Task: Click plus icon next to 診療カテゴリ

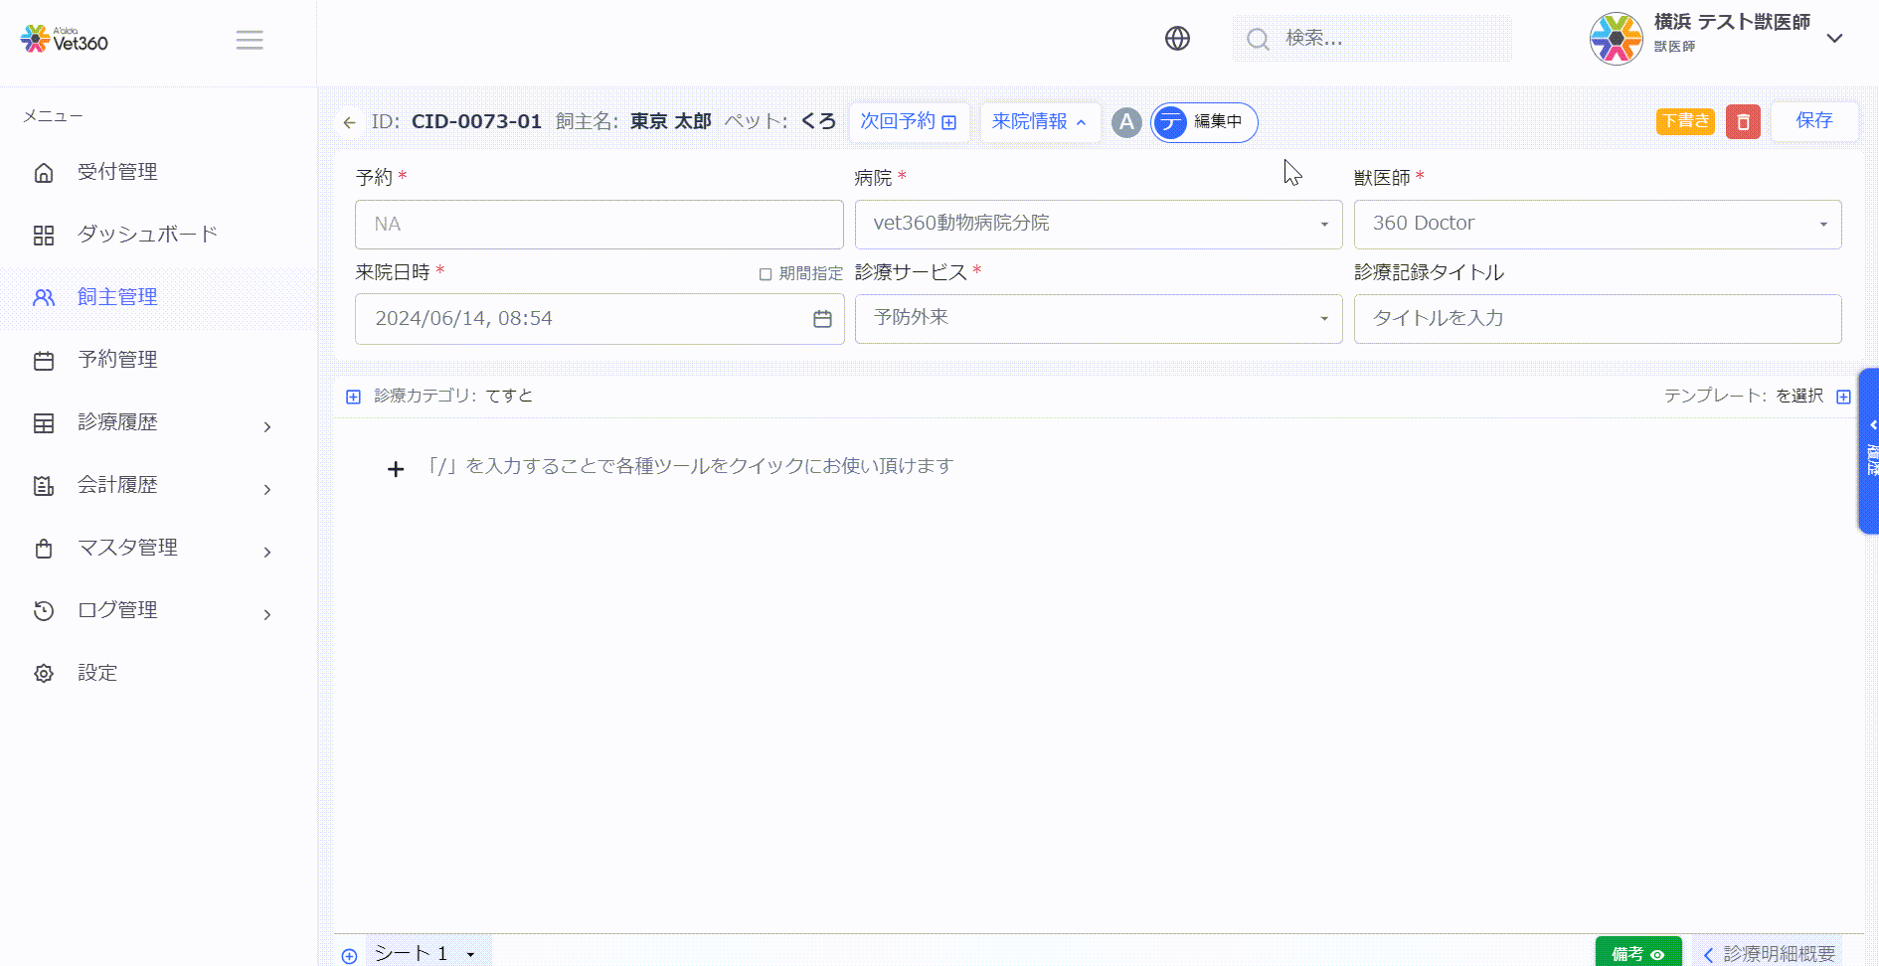Action: [353, 397]
